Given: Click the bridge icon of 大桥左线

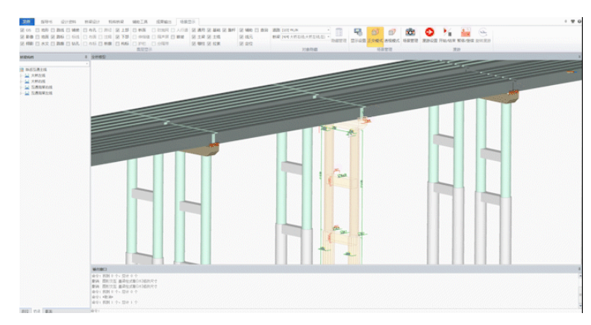Looking at the screenshot, I should (27, 75).
